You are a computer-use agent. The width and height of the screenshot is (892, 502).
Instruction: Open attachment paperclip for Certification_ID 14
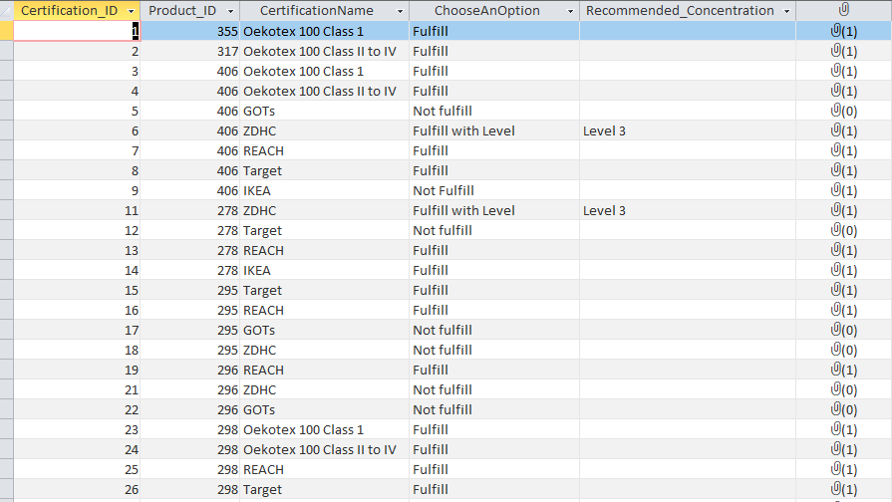(835, 270)
